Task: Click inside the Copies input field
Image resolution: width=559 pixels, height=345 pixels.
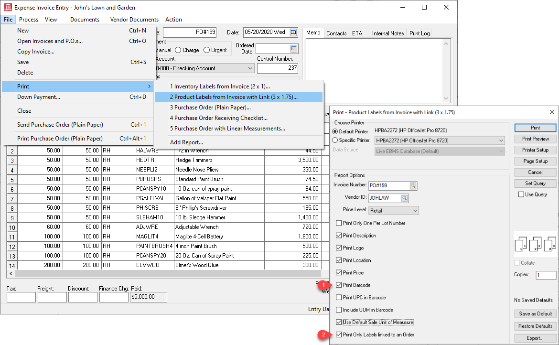Action: click(545, 275)
